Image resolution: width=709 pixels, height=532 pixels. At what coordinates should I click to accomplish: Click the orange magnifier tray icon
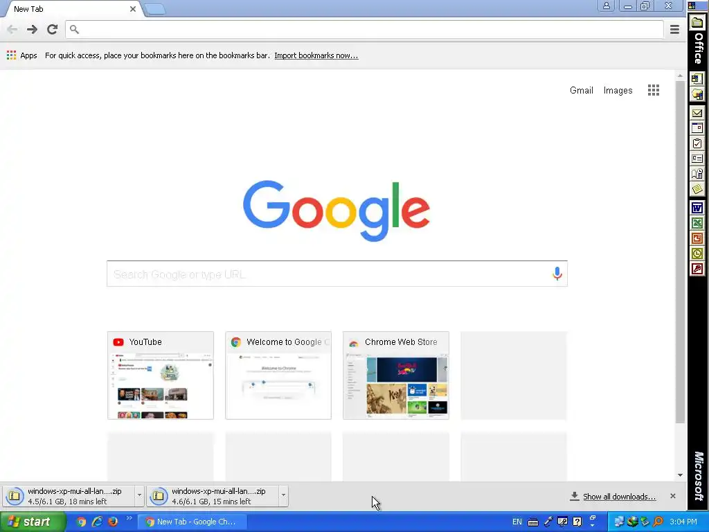[x=658, y=522]
